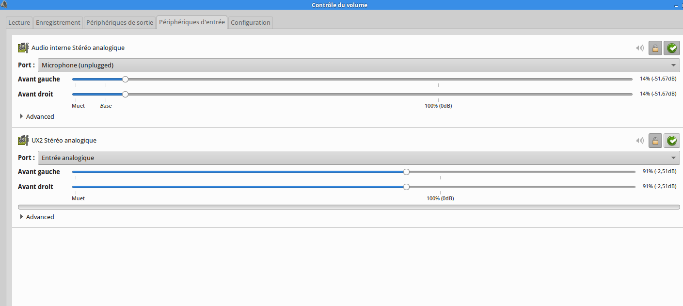
Task: Set UX2 Stéréo analogique as the fallback device
Action: [x=672, y=141]
